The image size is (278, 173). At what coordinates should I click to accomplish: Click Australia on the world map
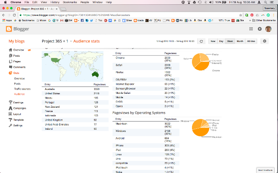point(95,74)
